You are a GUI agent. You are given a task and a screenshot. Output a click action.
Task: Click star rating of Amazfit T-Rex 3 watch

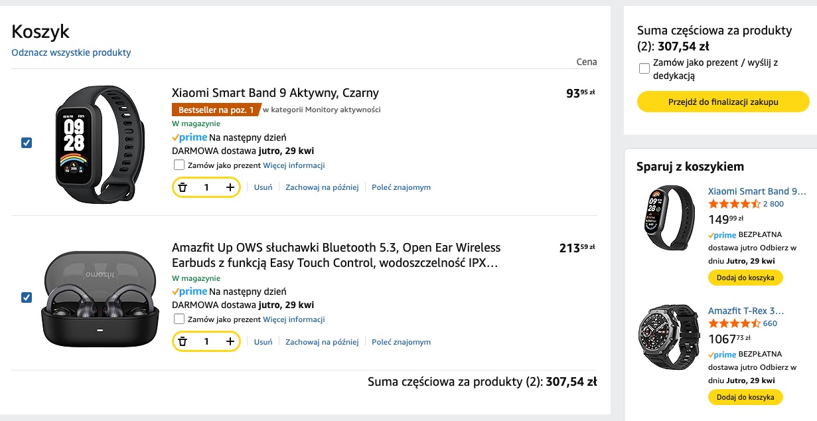click(734, 323)
